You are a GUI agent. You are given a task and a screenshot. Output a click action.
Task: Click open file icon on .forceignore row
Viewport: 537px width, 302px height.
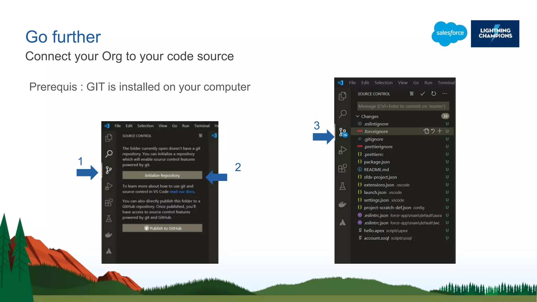[426, 131]
